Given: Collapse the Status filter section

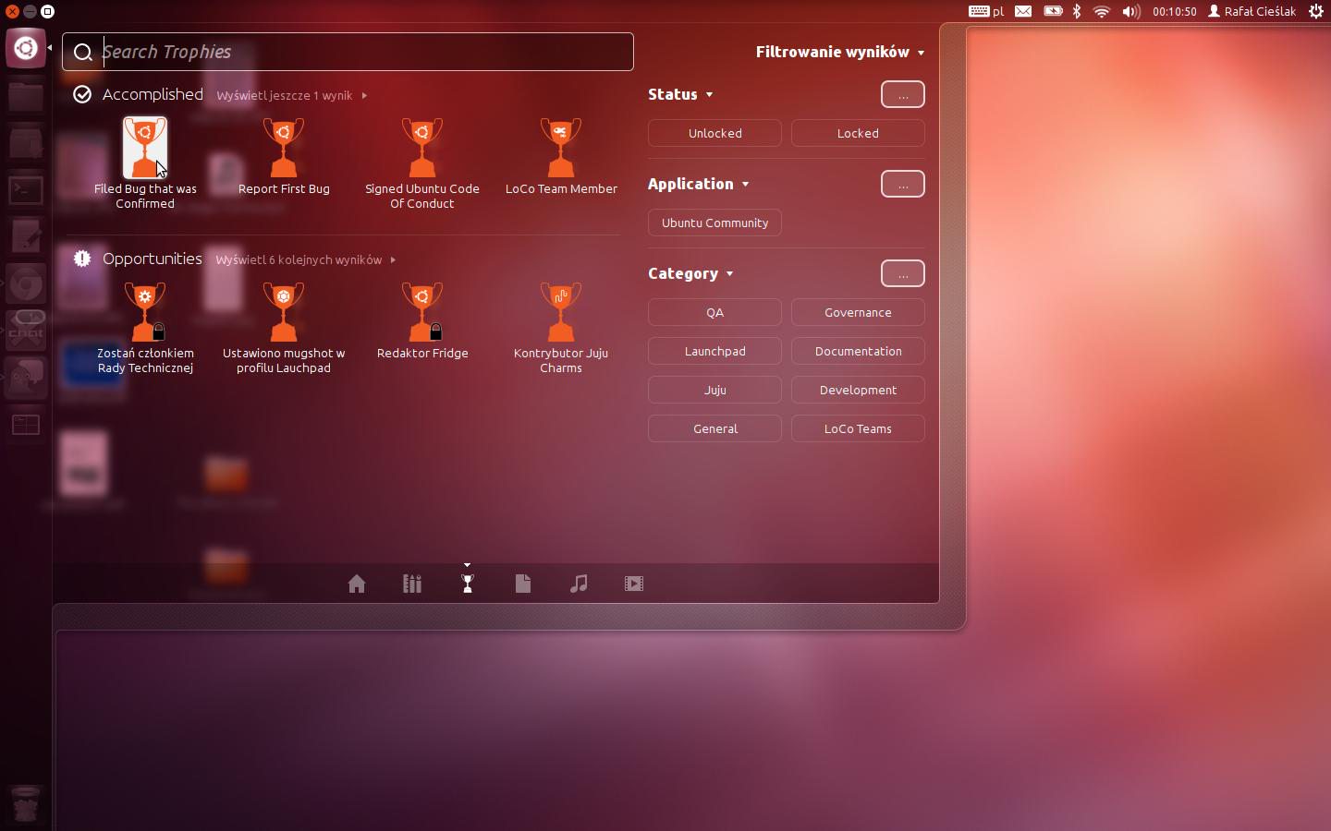Looking at the screenshot, I should pyautogui.click(x=680, y=94).
